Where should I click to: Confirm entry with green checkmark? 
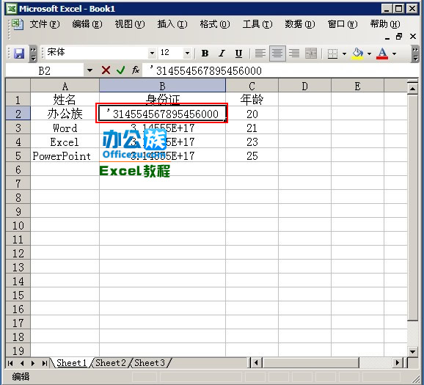click(x=120, y=70)
